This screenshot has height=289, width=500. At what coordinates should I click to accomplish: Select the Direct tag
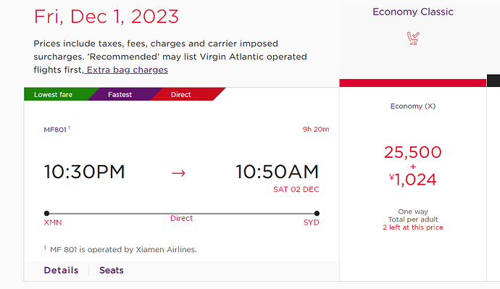tap(181, 95)
